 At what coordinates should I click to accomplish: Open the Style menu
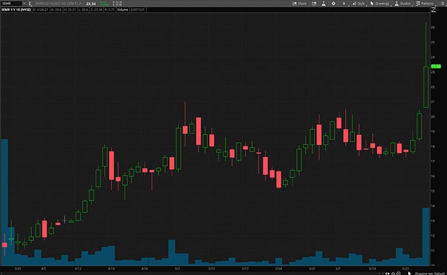pos(359,4)
